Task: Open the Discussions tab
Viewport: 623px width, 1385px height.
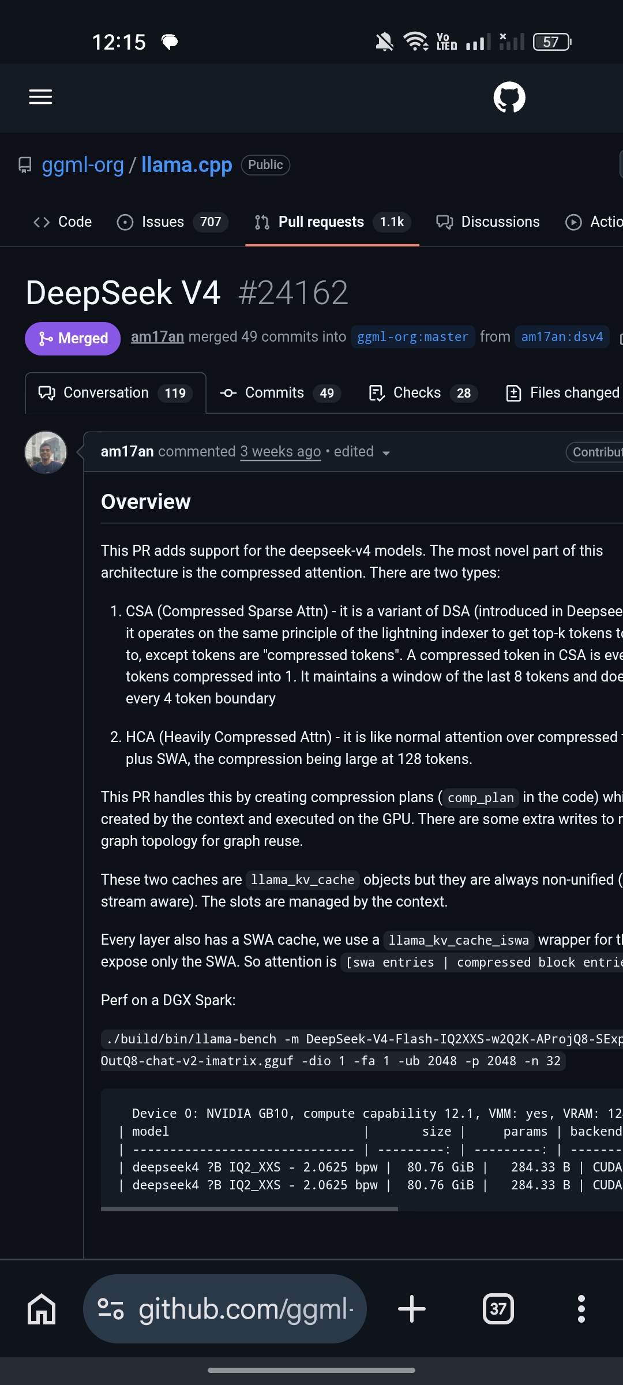Action: pyautogui.click(x=488, y=222)
